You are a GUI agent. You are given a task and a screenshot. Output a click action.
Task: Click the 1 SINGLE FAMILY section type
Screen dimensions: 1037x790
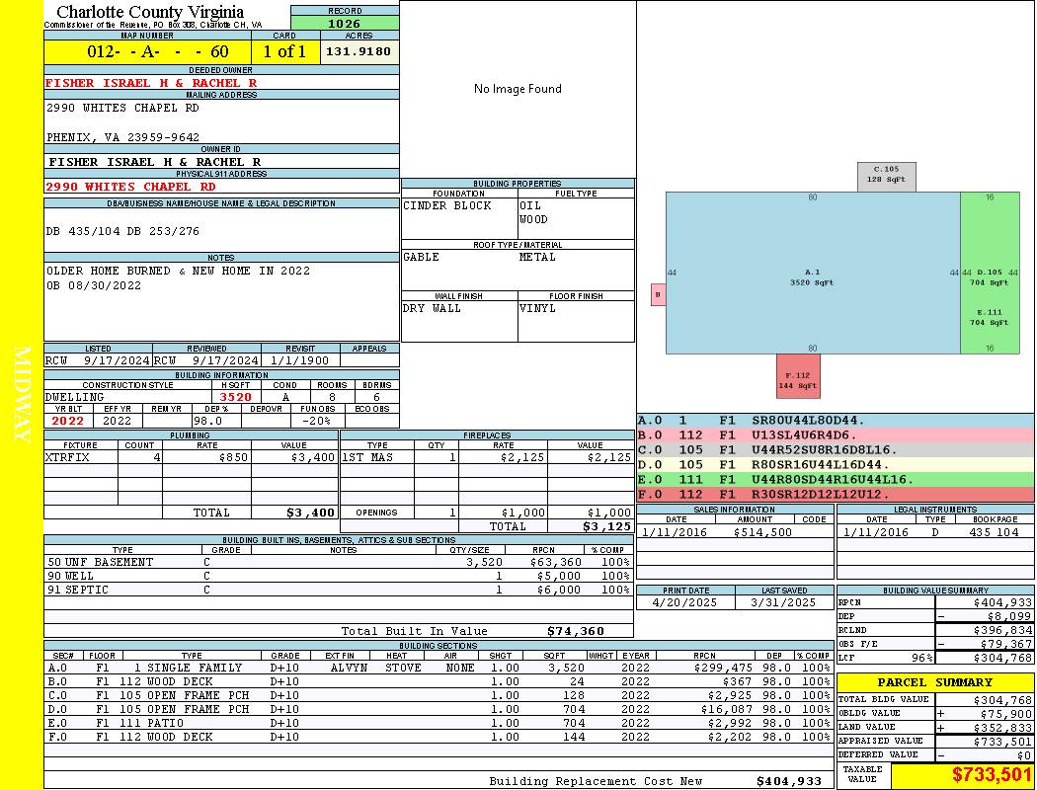[189, 668]
